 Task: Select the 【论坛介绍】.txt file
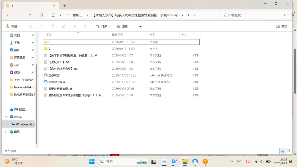(x=121, y=62)
